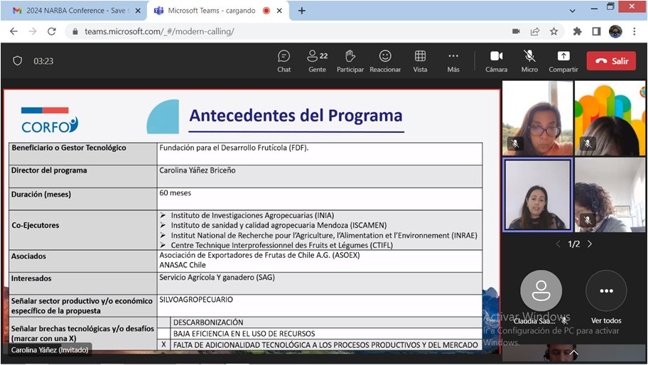Leave the call with Salir

click(611, 61)
